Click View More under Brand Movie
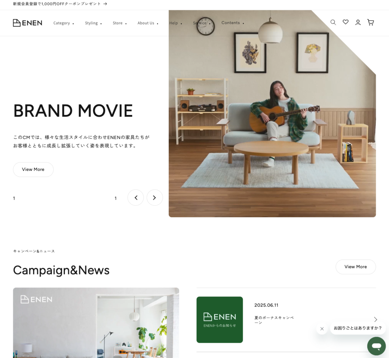Image resolution: width=389 pixels, height=358 pixels. pos(33,169)
